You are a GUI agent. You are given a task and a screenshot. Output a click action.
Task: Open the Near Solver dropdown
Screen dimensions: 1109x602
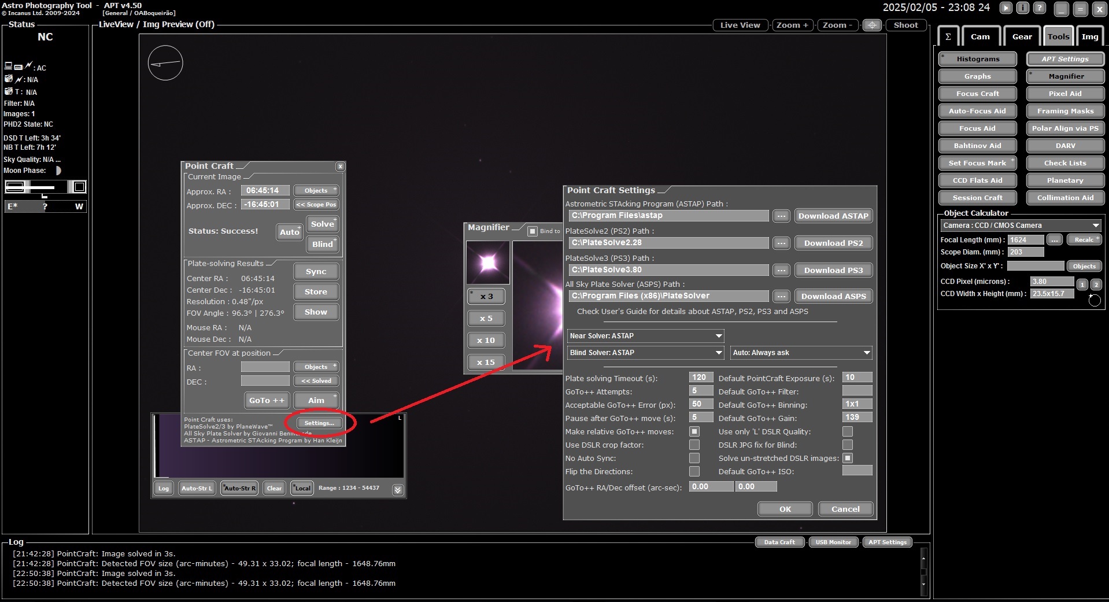(x=646, y=336)
